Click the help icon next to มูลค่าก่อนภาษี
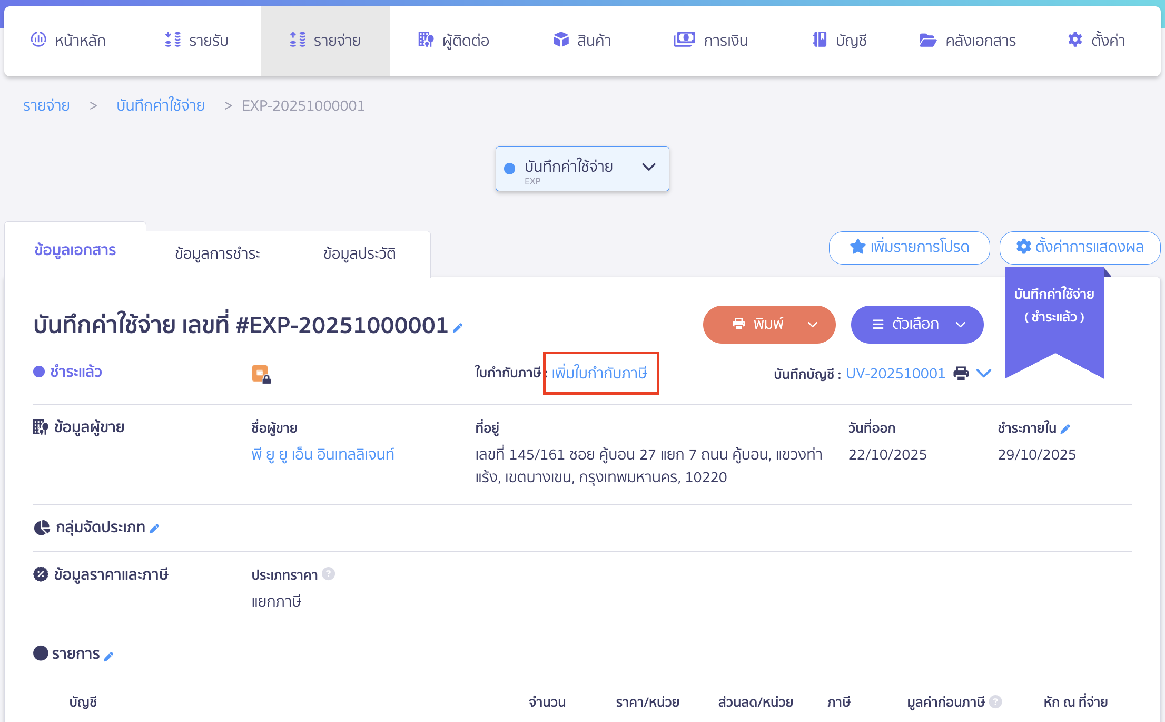Screen dimensions: 1165x722 [x=995, y=701]
